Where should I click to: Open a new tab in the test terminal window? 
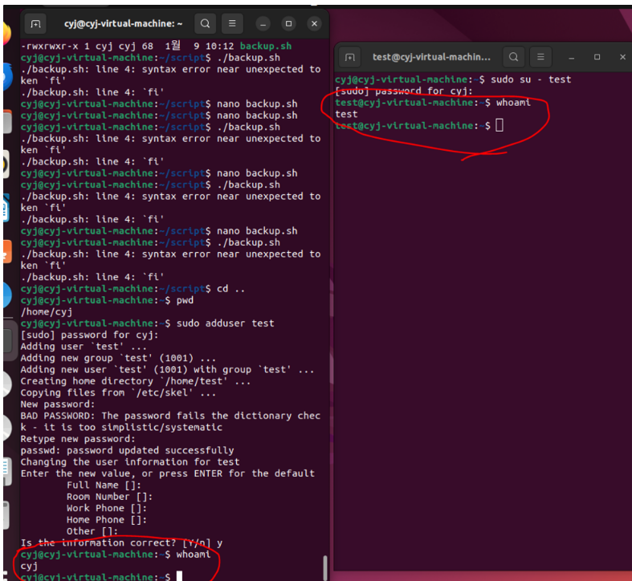350,57
